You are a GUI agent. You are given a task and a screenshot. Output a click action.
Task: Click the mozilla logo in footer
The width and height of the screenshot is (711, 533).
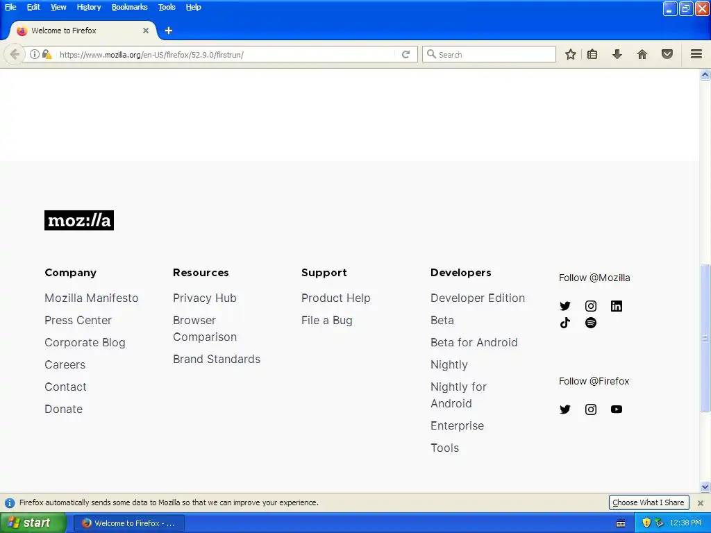pos(79,220)
